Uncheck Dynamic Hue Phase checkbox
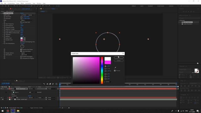The image size is (201, 113). coord(21,49)
